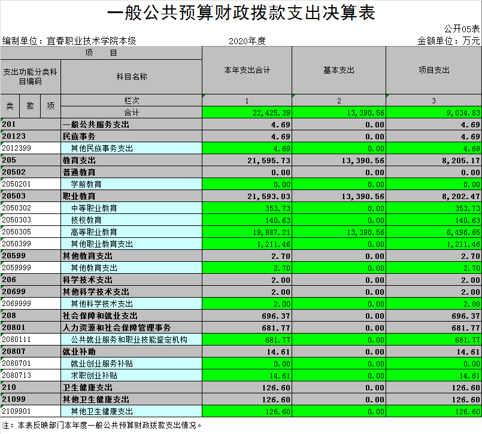Click the 类 sub-header cell

coord(10,106)
